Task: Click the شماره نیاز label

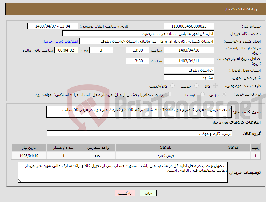Action: (x=251, y=27)
